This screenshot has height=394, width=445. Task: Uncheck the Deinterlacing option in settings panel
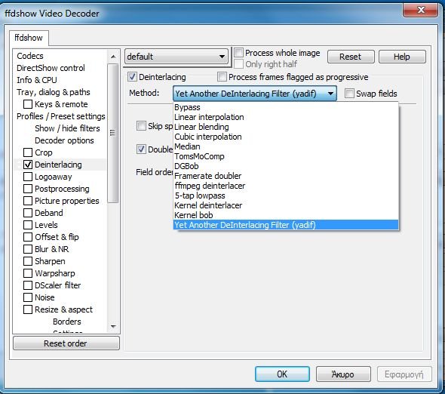132,77
